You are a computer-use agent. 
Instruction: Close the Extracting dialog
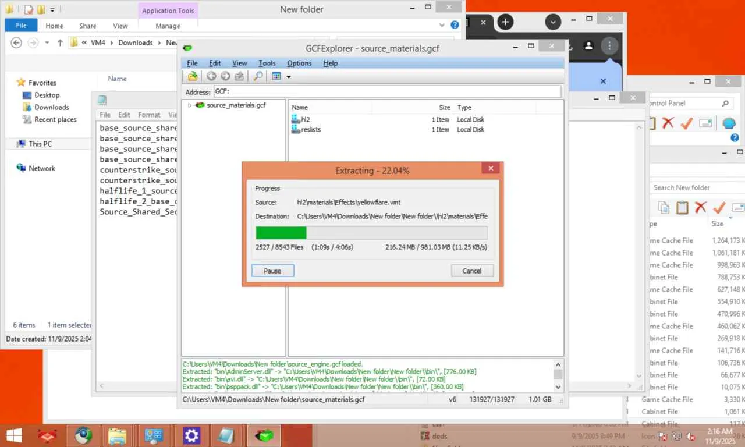tap(491, 168)
